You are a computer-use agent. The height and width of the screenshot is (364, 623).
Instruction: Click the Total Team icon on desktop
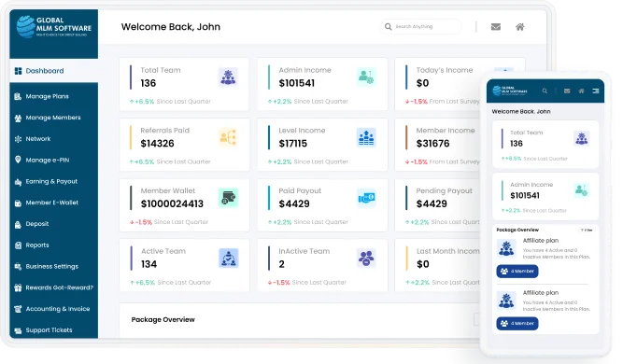(x=228, y=77)
